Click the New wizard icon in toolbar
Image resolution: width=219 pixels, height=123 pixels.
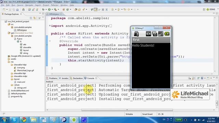(4, 10)
